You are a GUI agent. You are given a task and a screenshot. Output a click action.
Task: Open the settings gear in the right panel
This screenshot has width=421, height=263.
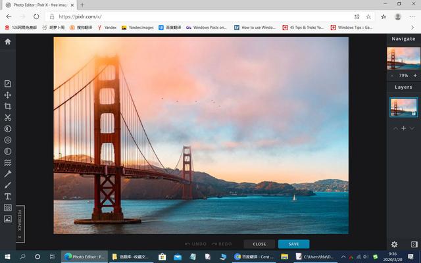click(395, 244)
